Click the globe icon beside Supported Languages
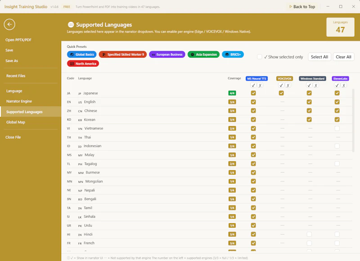 pos(71,25)
